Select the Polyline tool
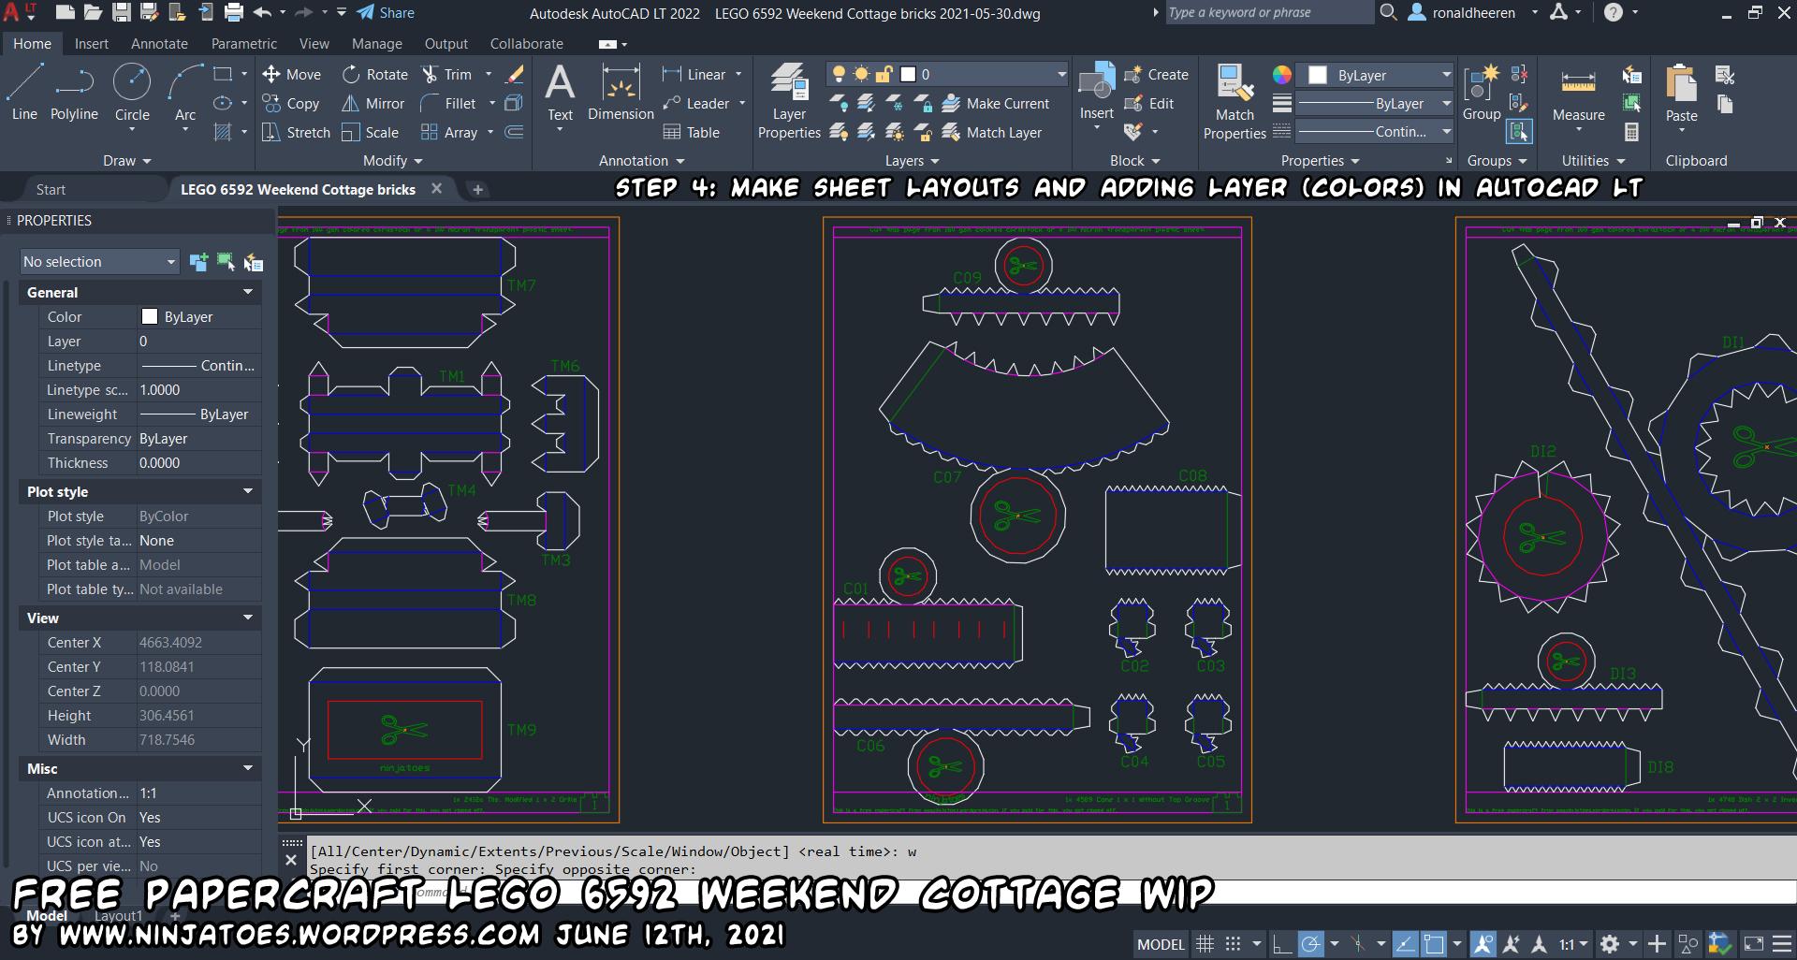 (x=74, y=93)
